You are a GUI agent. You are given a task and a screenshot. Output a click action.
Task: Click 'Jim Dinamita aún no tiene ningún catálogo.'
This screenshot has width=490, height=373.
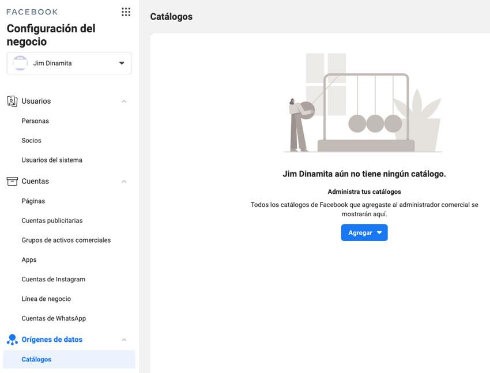[x=364, y=174]
